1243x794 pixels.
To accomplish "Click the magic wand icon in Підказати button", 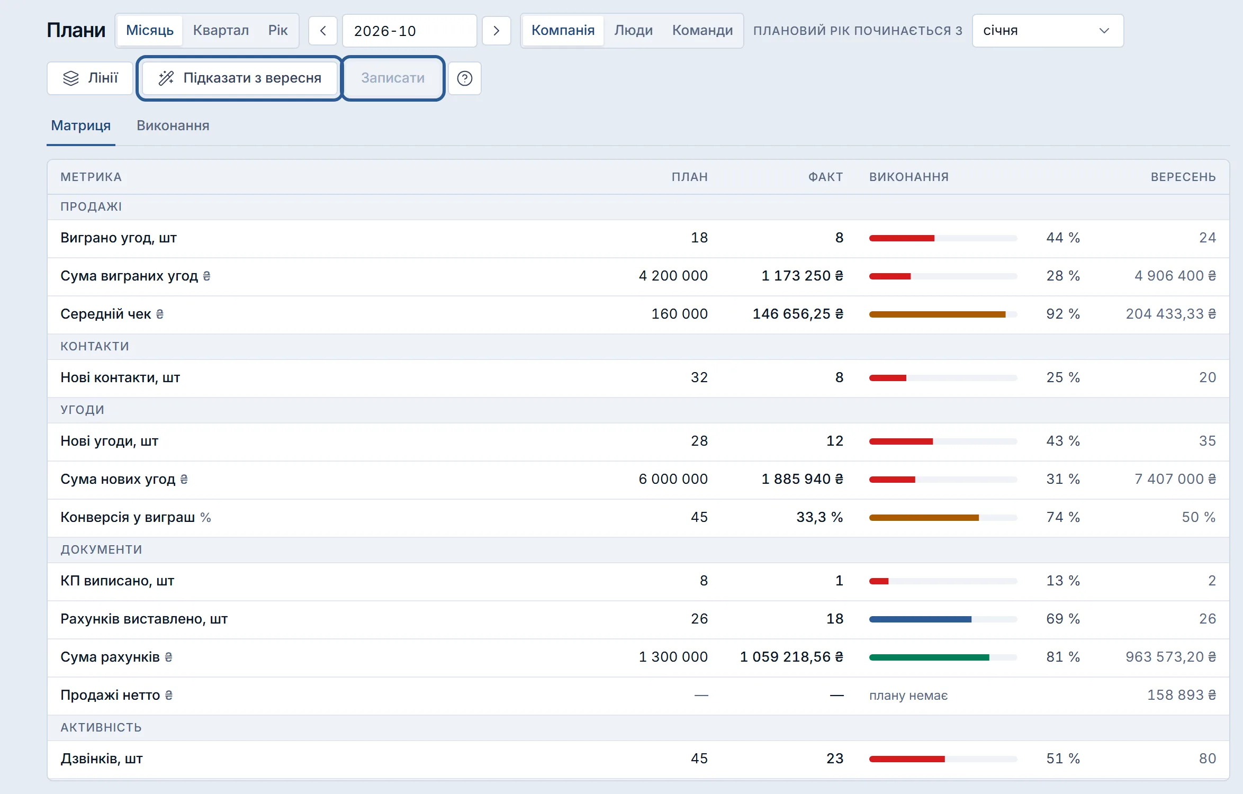I will [x=166, y=78].
